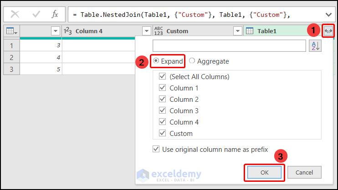The image size is (338, 190).
Task: Click the fx insert function icon
Action: [x=55, y=15]
